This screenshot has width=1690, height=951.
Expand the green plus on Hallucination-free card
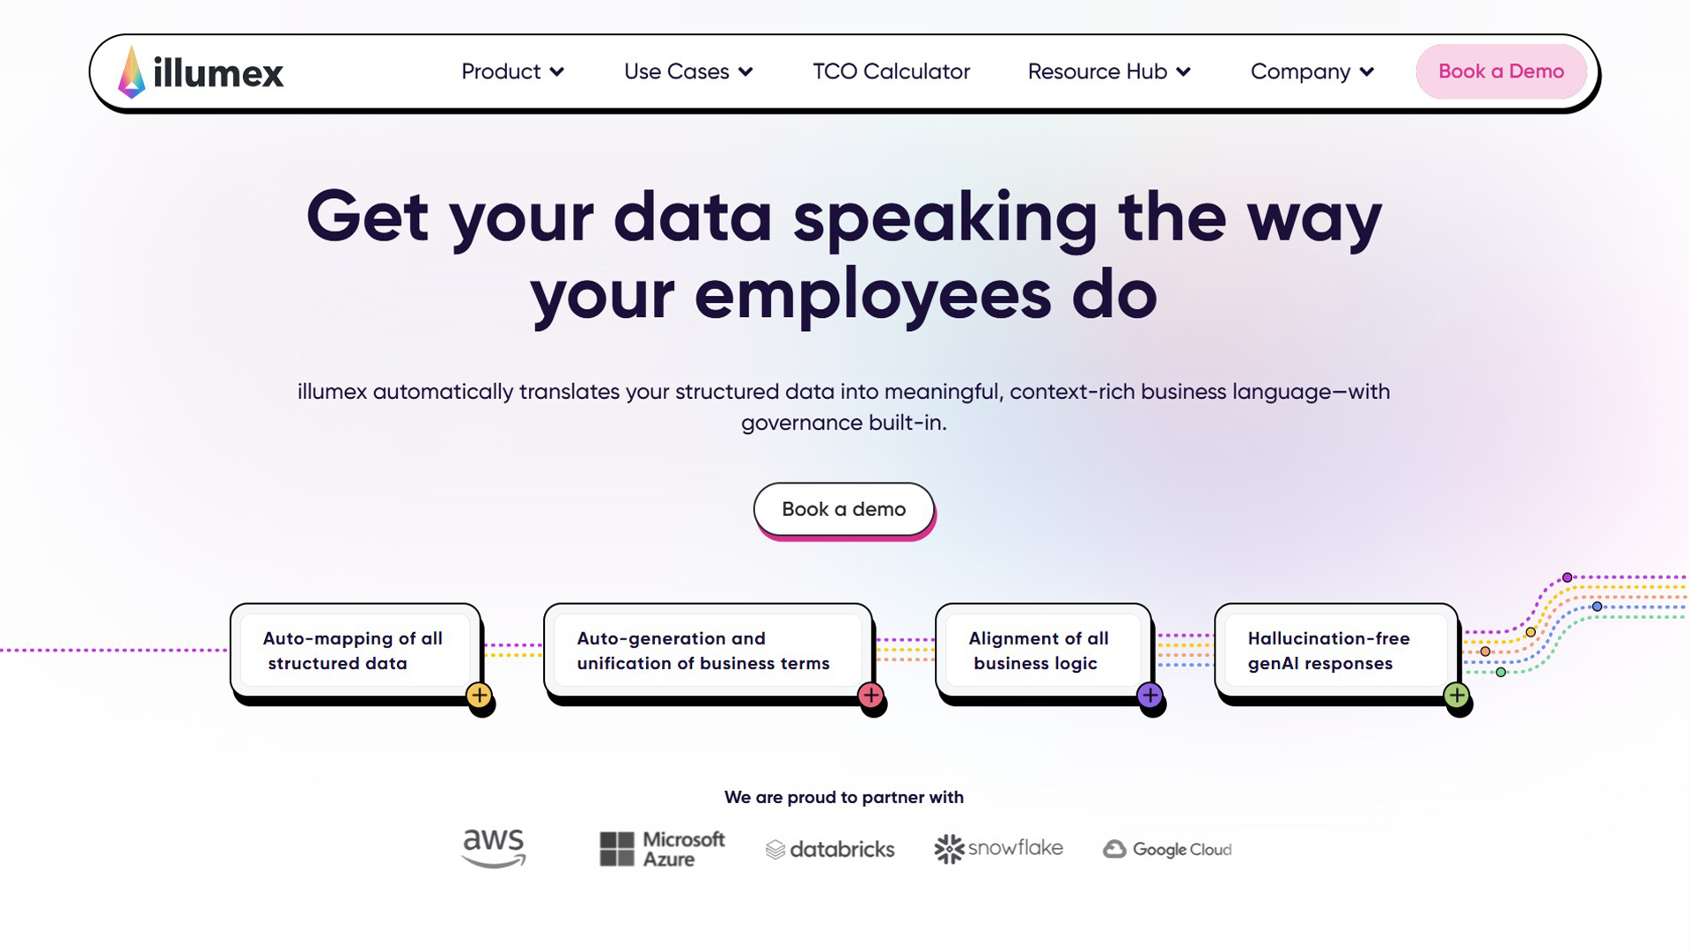click(1457, 696)
